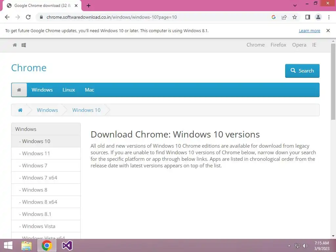
Task: Bookmark this page with the star icon
Action: [295, 17]
